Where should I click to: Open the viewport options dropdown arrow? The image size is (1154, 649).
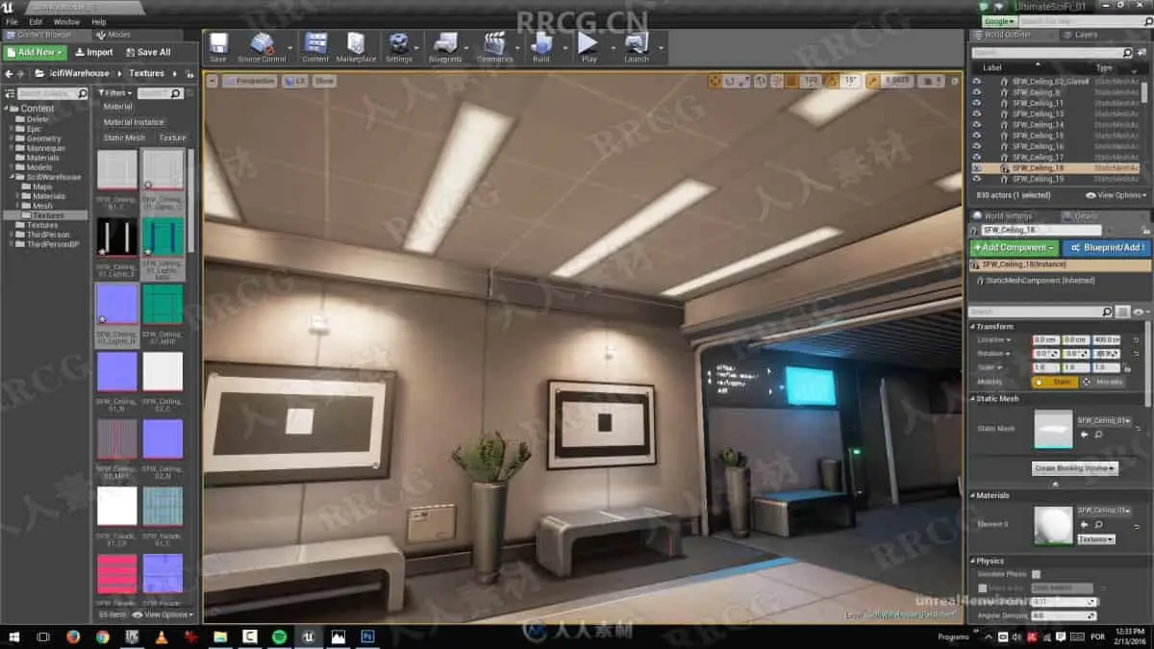pyautogui.click(x=212, y=81)
